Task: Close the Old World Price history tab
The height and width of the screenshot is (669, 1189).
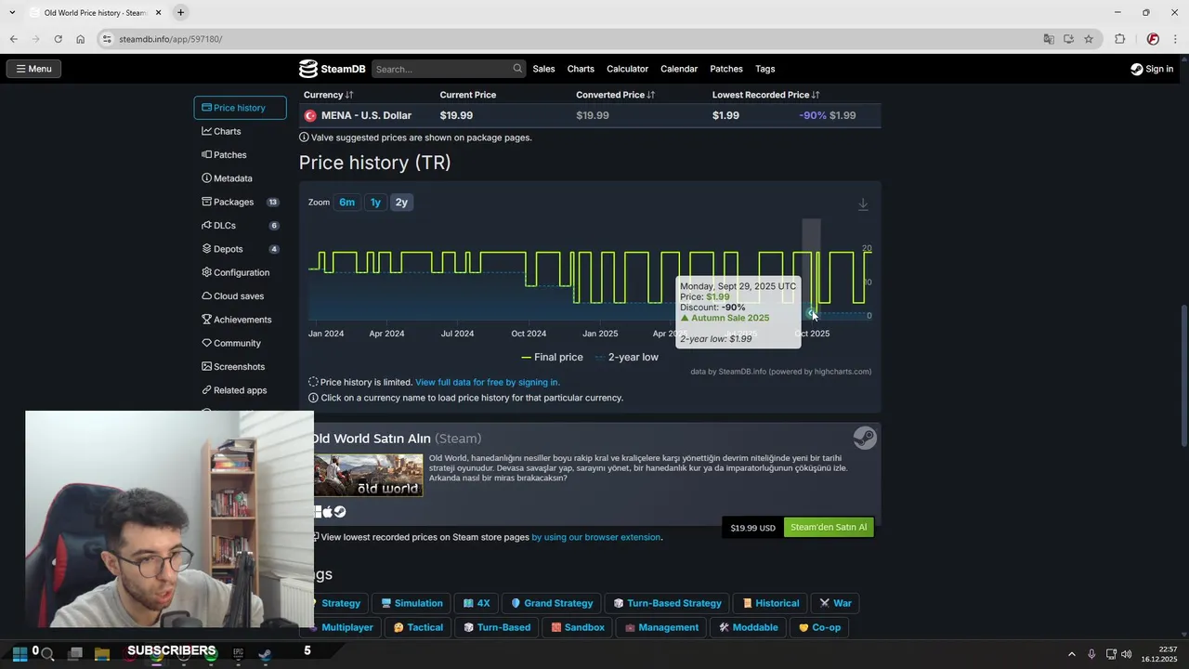Action: [159, 13]
